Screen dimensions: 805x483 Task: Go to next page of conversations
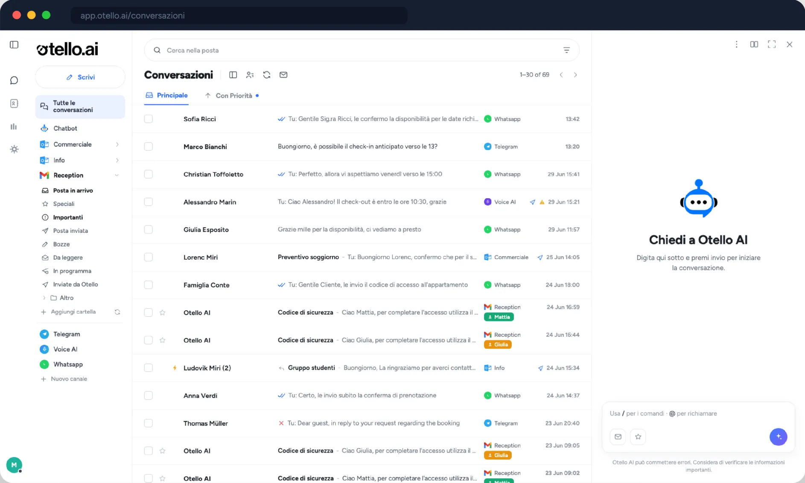click(575, 75)
